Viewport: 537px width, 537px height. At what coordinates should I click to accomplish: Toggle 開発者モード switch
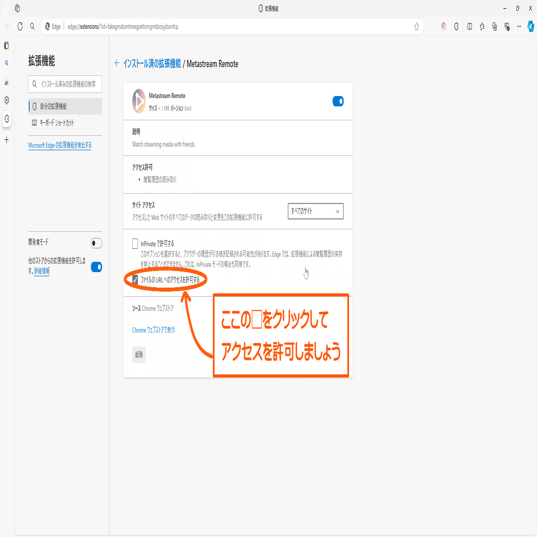(x=96, y=243)
